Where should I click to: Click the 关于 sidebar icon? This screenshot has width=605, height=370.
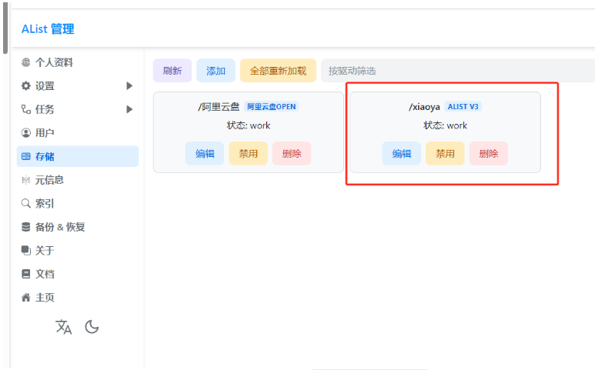[x=26, y=251]
